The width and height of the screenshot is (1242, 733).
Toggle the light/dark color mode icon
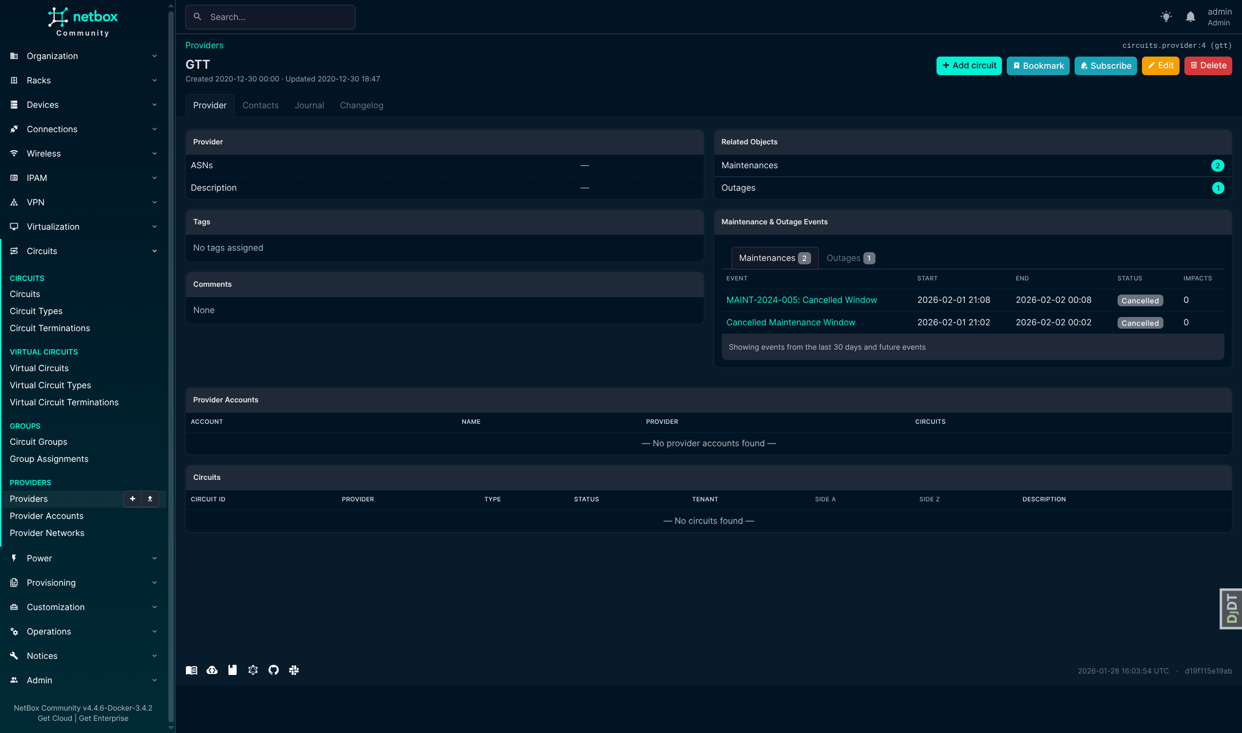pos(1166,17)
